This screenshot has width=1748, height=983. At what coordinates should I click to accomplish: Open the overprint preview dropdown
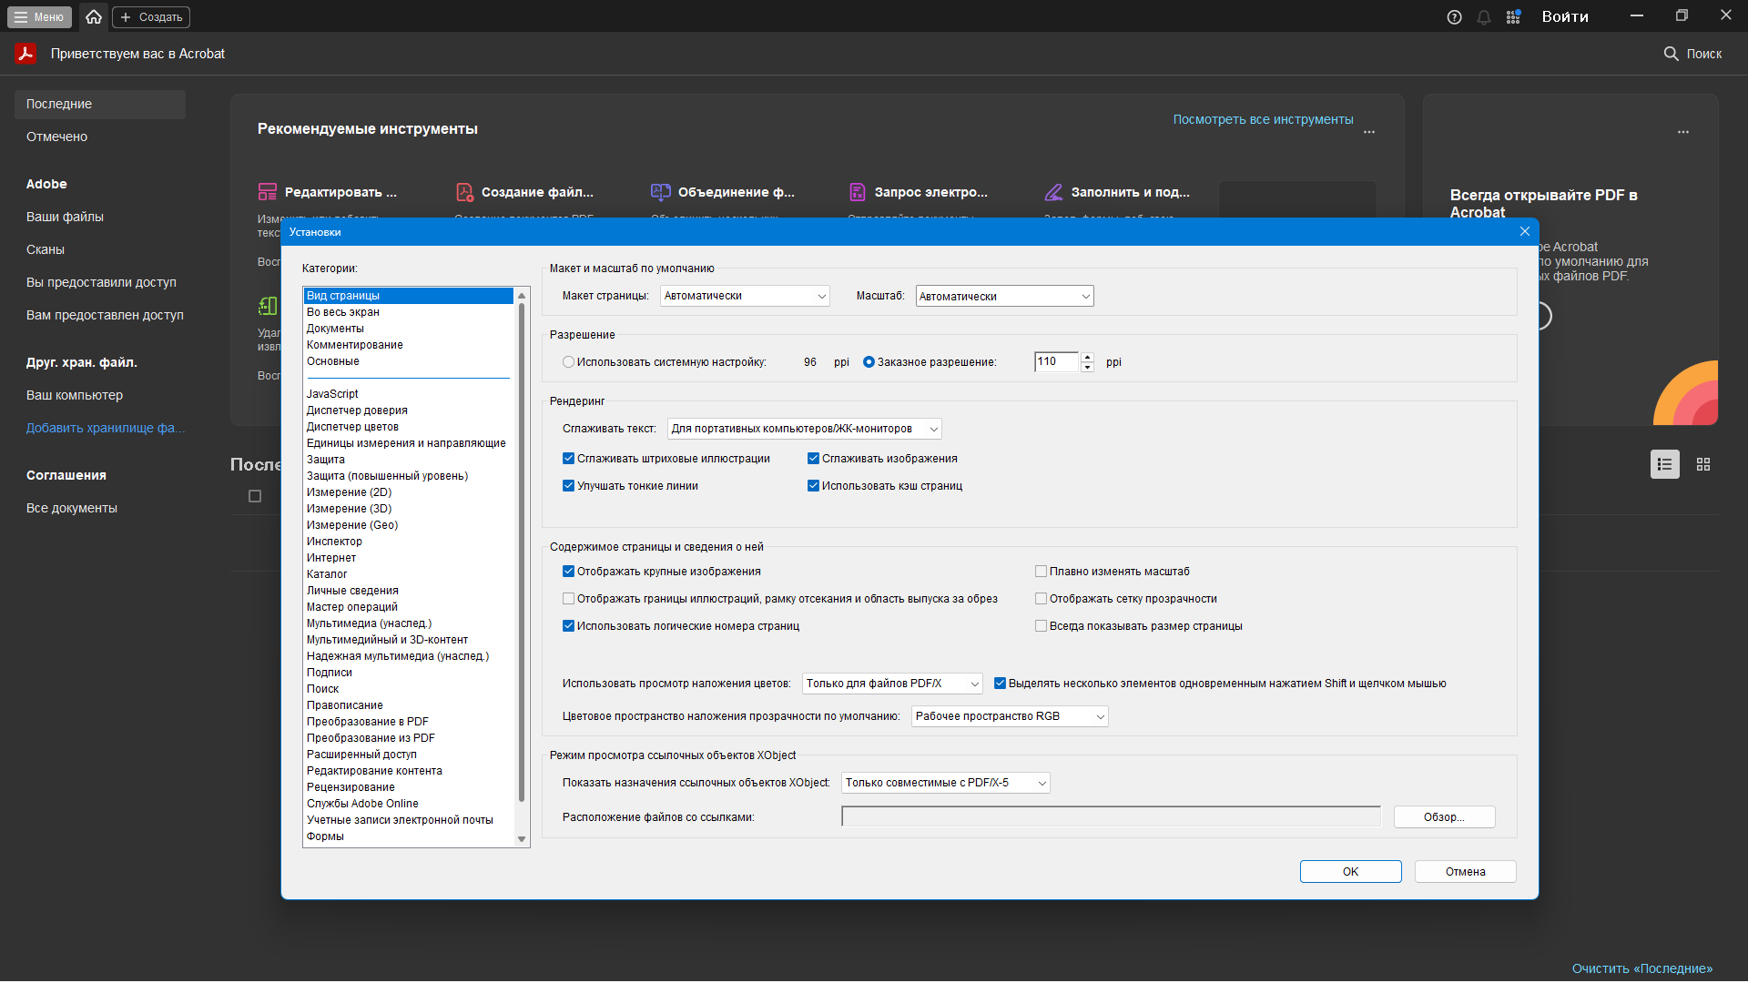pyautogui.click(x=891, y=684)
